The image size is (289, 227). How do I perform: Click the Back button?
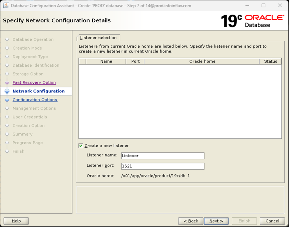pyautogui.click(x=191, y=221)
